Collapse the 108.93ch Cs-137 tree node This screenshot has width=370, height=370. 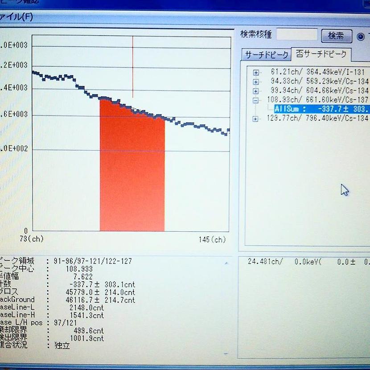pos(256,100)
